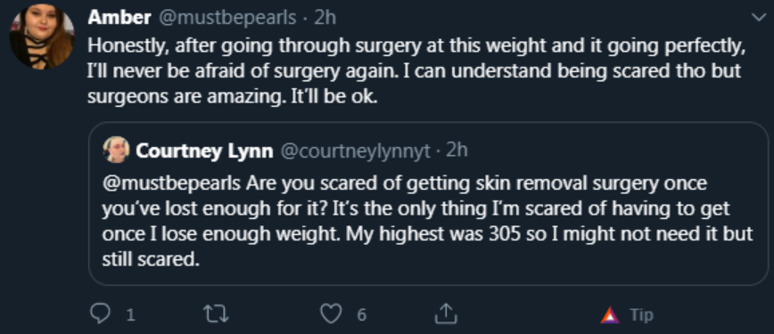Click the share upload arrow icon

[446, 314]
